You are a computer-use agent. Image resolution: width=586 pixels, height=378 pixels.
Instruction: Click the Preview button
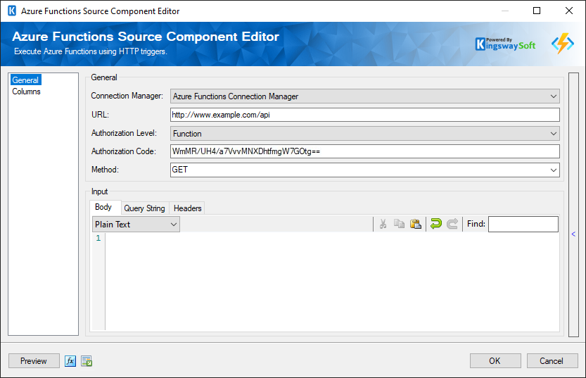34,361
